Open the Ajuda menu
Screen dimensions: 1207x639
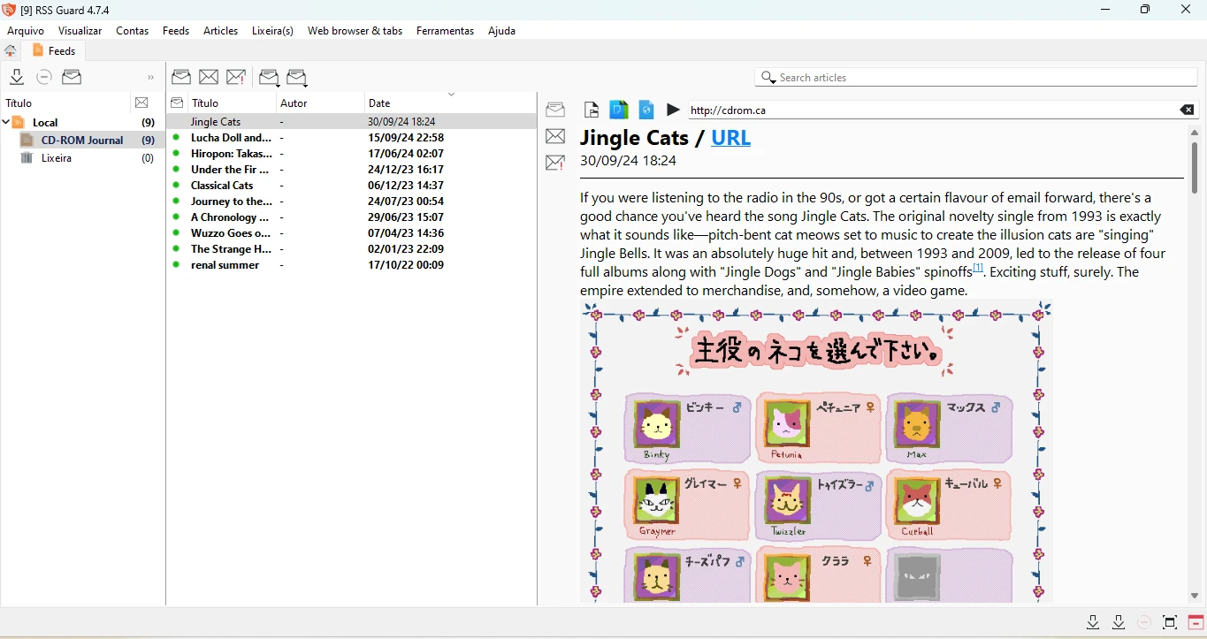pos(501,30)
